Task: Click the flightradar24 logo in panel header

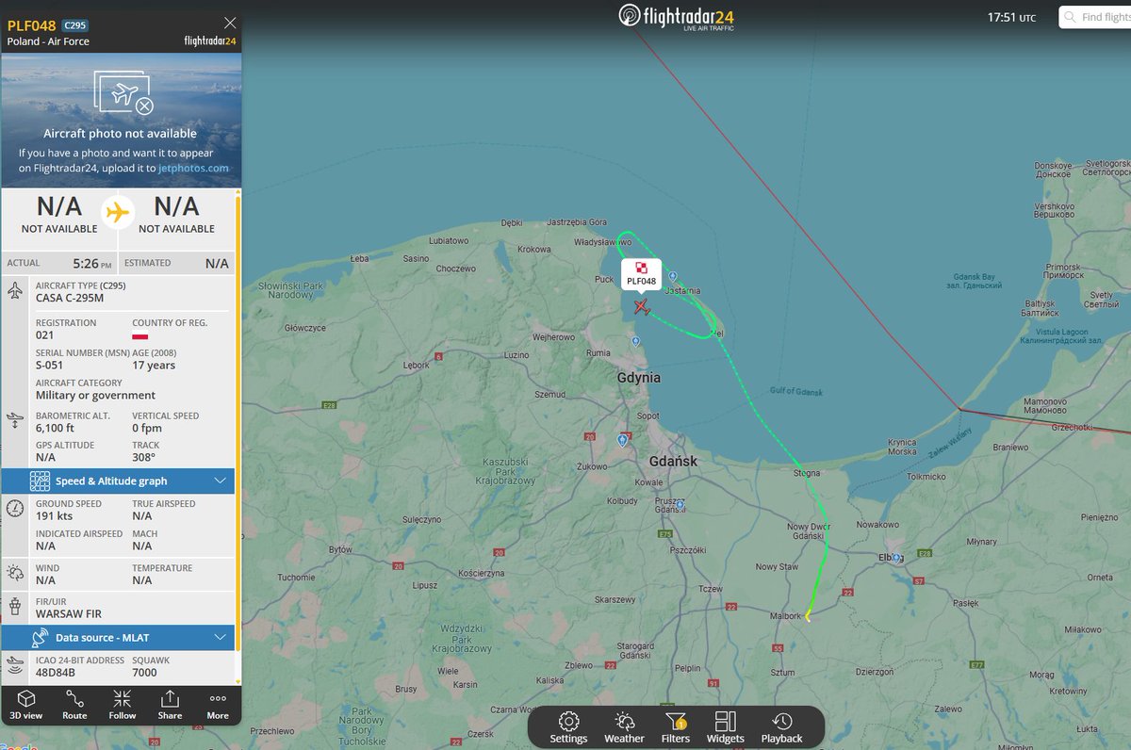Action: (x=210, y=41)
